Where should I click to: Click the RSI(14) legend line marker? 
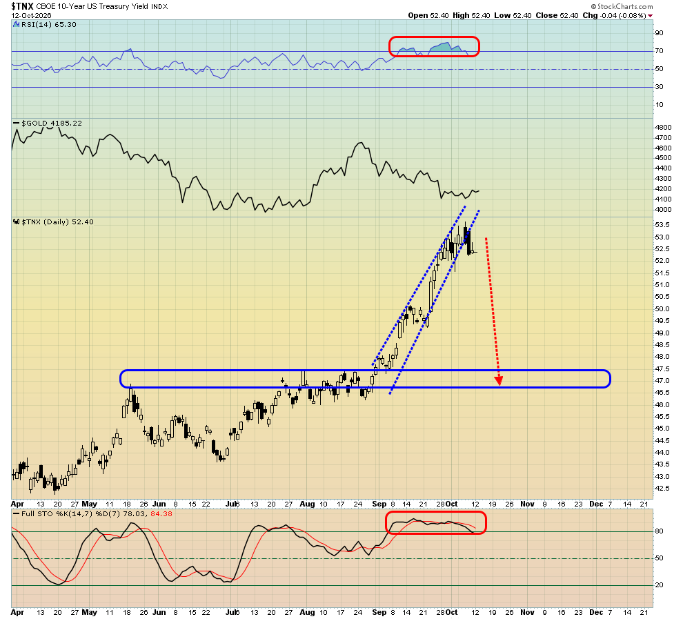(x=17, y=24)
